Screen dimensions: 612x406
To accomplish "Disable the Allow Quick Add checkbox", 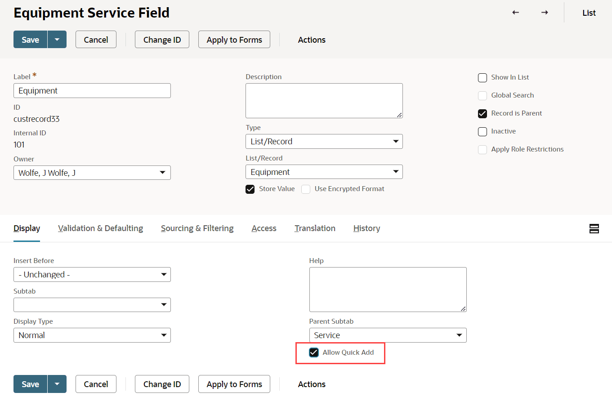I will (314, 352).
